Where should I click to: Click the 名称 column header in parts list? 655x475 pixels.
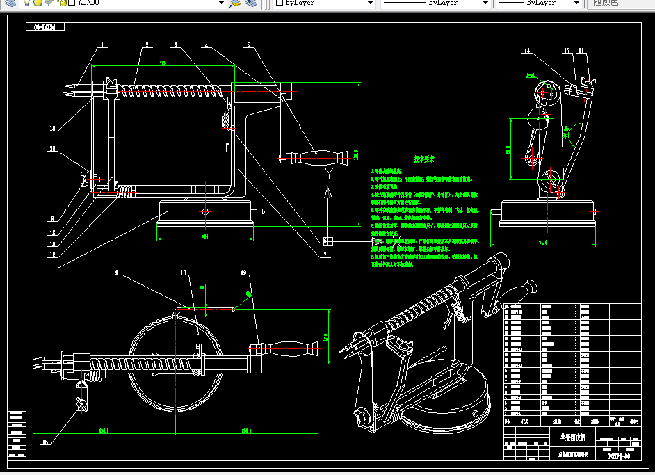coord(557,421)
